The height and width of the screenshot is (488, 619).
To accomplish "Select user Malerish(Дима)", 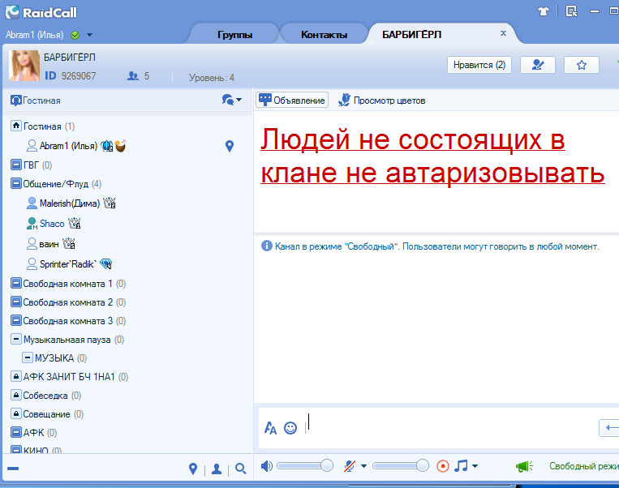I will (70, 203).
